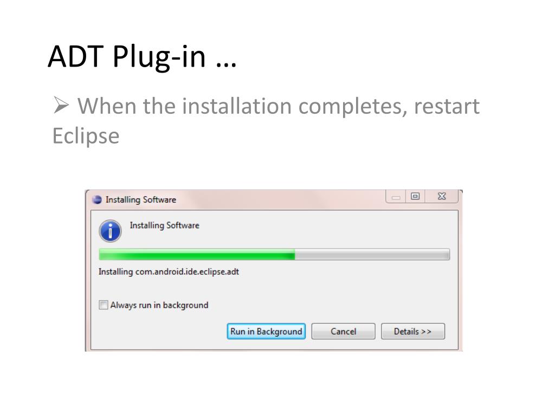Maximize the Installing Software dialog
Image resolution: width=555 pixels, height=416 pixels.
(415, 196)
